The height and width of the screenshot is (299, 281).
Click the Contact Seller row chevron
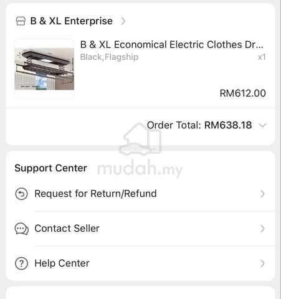tap(262, 229)
